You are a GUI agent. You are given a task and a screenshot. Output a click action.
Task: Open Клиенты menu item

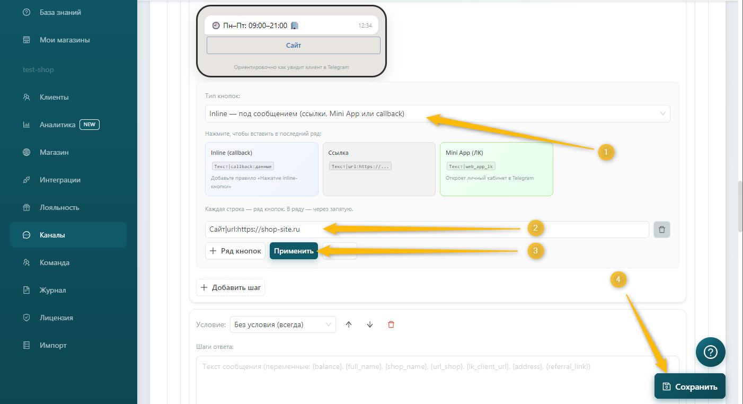68,97
